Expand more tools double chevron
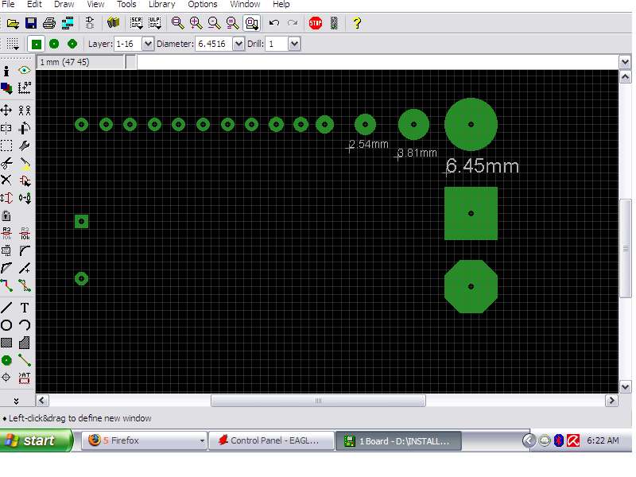The image size is (636, 477). click(x=16, y=401)
